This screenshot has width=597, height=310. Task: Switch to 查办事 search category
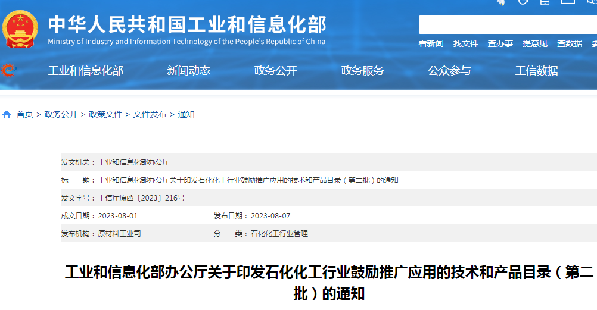click(x=500, y=43)
